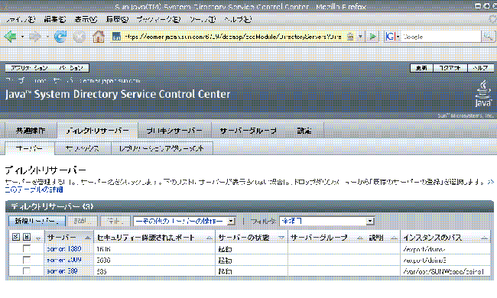Click the padlock security icon in the URL bar
The image size is (497, 298).
pos(350,37)
